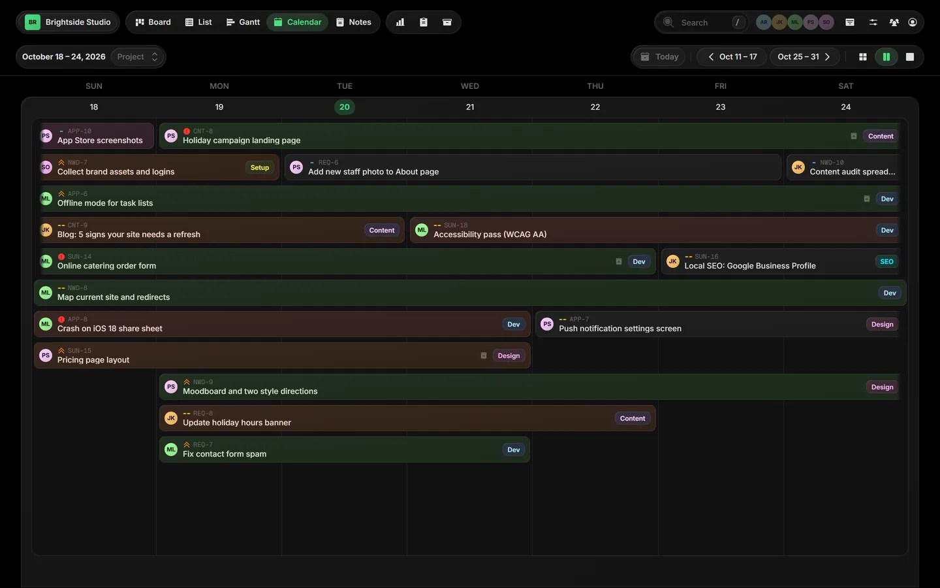This screenshot has width=940, height=588.
Task: Click note icon on Pricing page layout
Action: 484,355
